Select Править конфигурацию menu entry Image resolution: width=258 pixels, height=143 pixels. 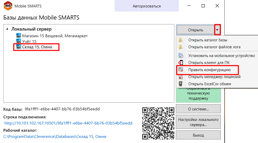click(209, 70)
